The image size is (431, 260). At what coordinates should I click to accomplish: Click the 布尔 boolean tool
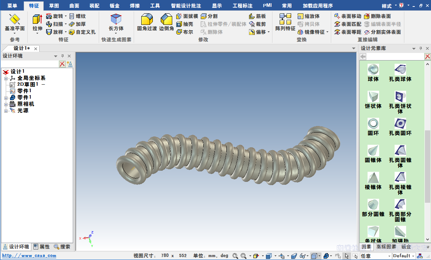tap(185, 32)
